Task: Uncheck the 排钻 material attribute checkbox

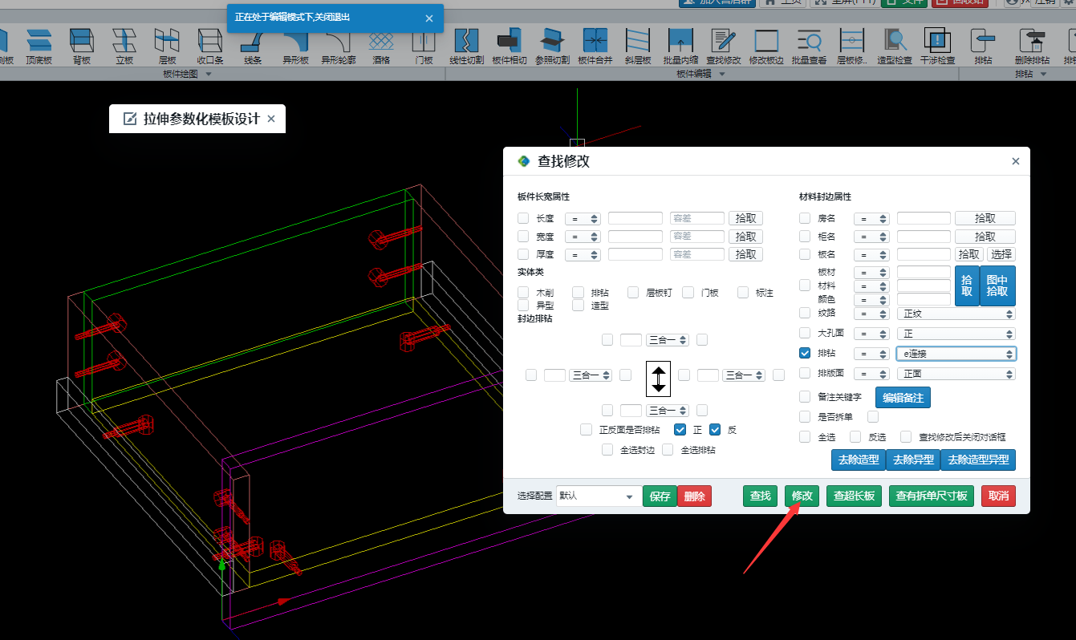Action: 805,353
